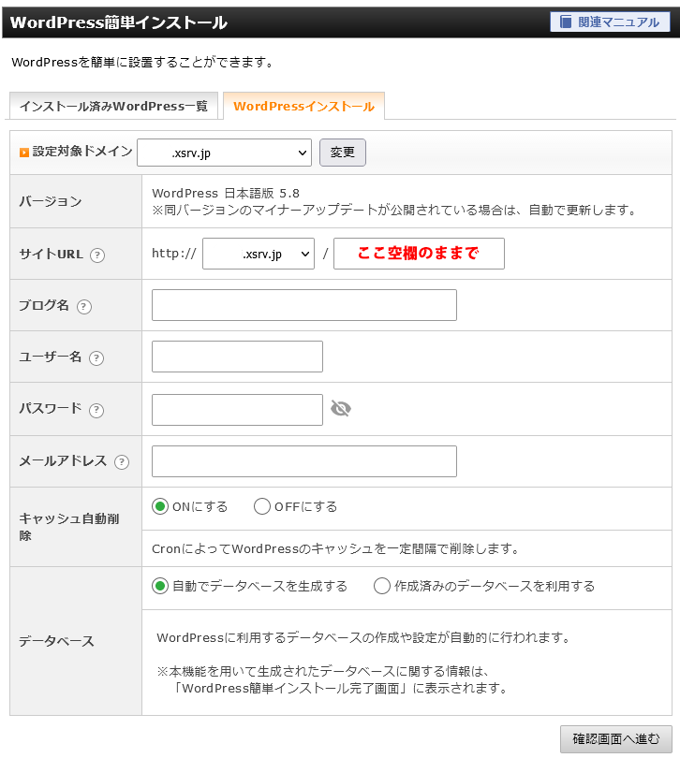680x758 pixels.
Task: Select the WordPressインストール tab
Action: 303,107
